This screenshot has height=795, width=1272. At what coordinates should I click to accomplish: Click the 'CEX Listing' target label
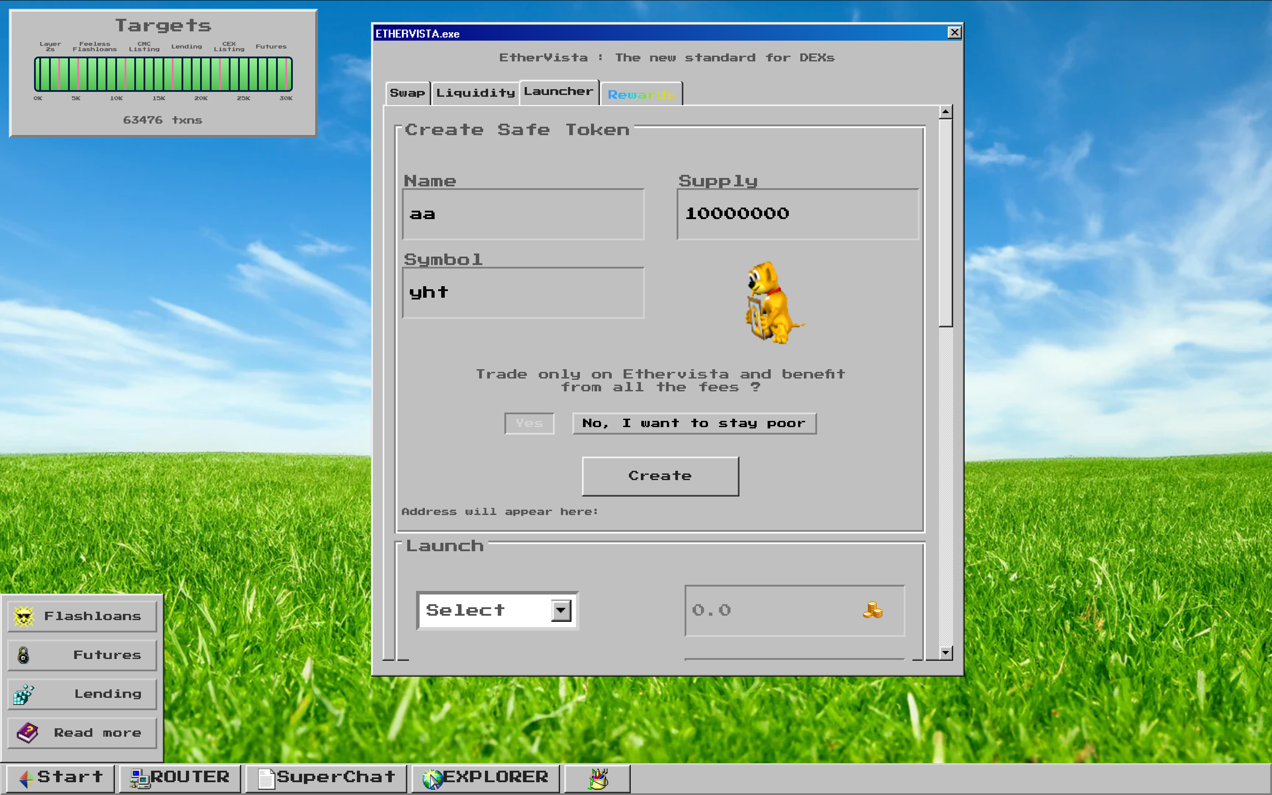(229, 46)
